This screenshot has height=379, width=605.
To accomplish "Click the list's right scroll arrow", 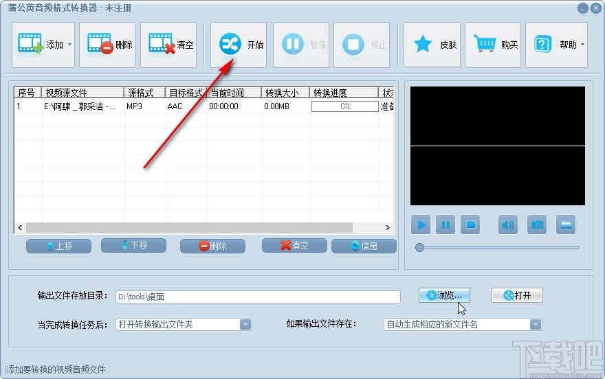I will (387, 228).
